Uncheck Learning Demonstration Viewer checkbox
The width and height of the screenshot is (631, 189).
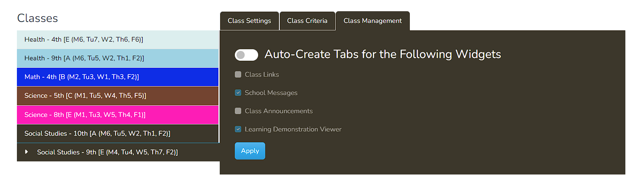click(x=238, y=129)
